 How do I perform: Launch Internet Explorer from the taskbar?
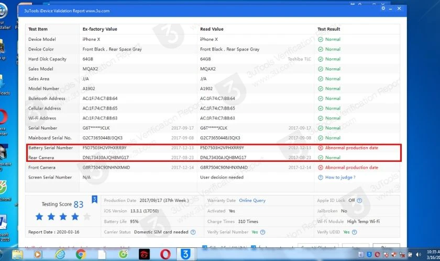click(x=60, y=254)
